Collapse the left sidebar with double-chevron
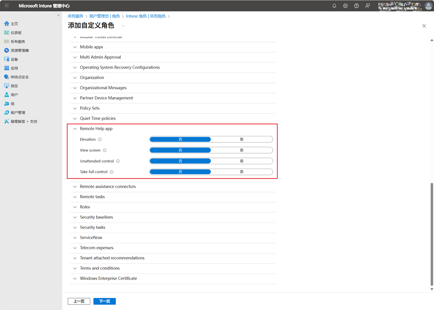Screen dimensions: 434x310 [x=58, y=15]
